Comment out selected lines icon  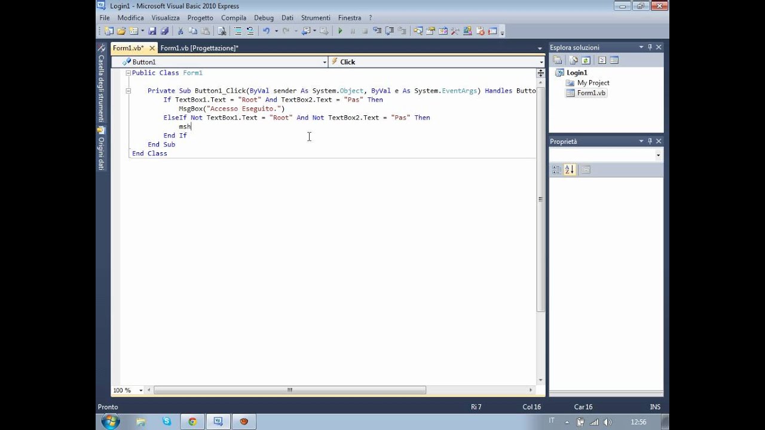coord(238,31)
